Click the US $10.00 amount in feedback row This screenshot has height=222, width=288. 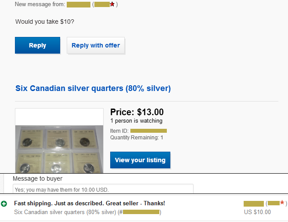257,212
